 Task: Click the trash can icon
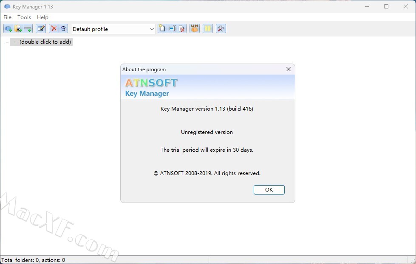pyautogui.click(x=63, y=28)
